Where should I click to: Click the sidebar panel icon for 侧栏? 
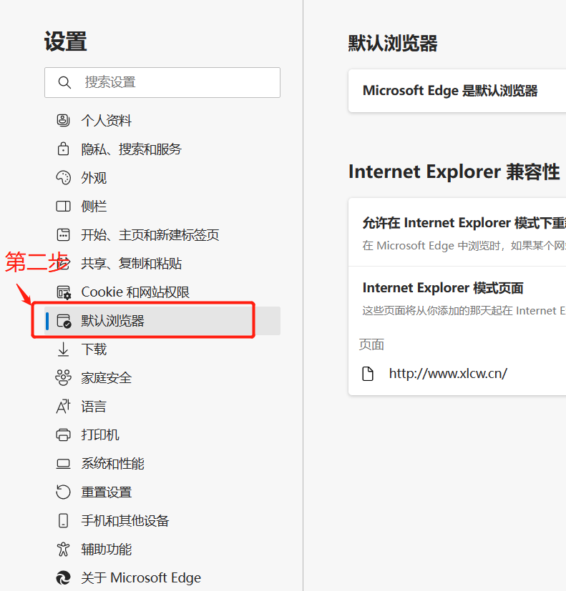coord(63,207)
